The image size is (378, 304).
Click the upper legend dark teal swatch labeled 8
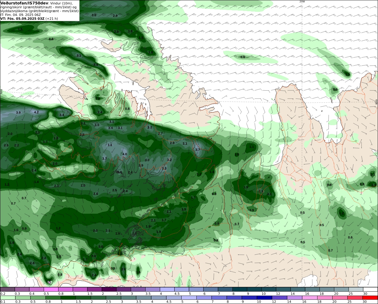click(x=240, y=289)
